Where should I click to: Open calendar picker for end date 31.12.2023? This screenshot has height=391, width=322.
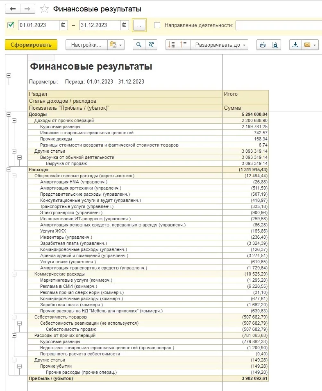(x=125, y=25)
